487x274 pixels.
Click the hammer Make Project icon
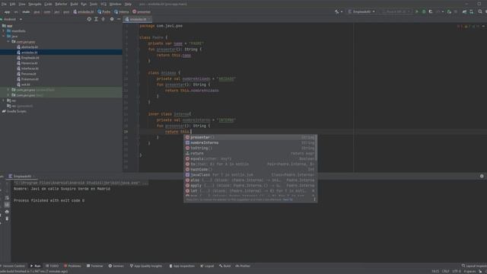click(337, 12)
